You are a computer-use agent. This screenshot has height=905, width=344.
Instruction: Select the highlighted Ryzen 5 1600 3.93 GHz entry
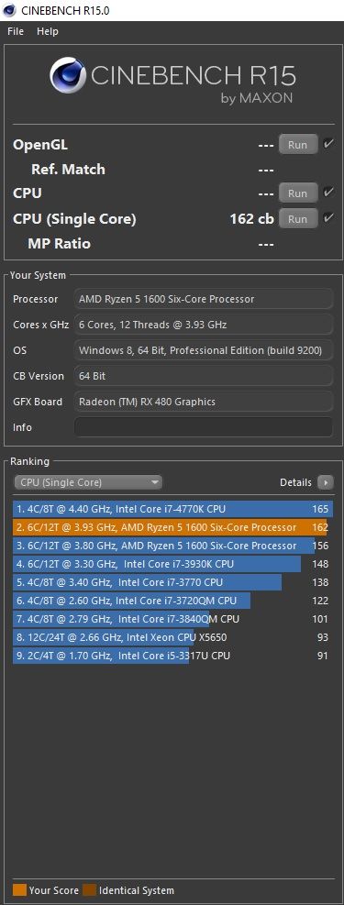pos(172,527)
